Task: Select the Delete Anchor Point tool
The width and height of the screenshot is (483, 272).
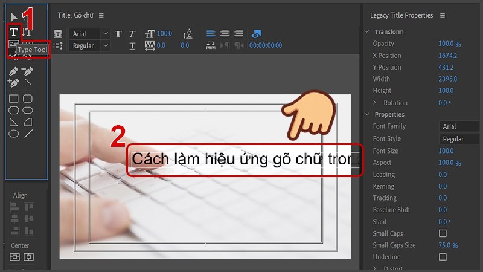Action: click(x=28, y=71)
